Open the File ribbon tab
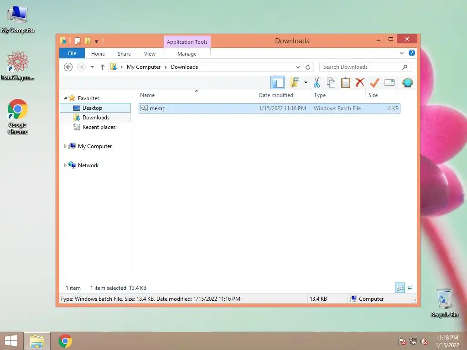 click(72, 53)
